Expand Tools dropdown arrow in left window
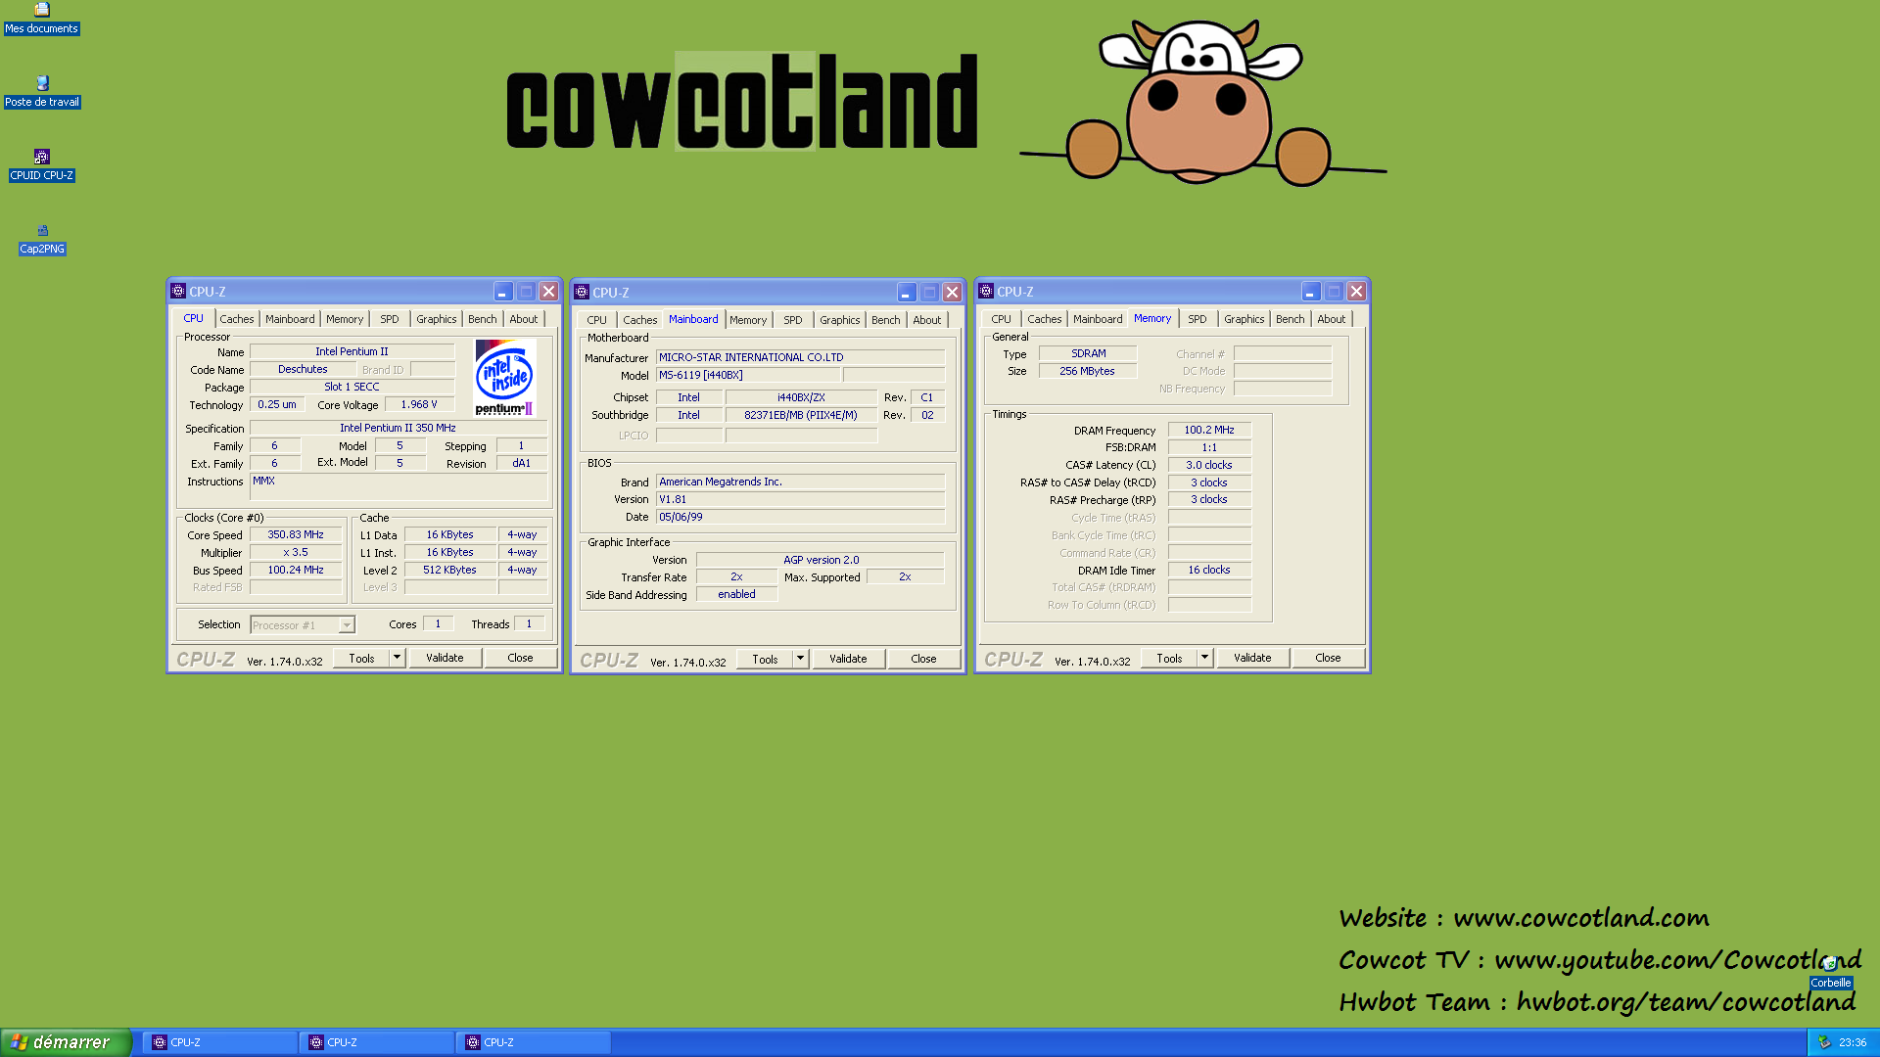Screen dimensions: 1880x1057 397,658
